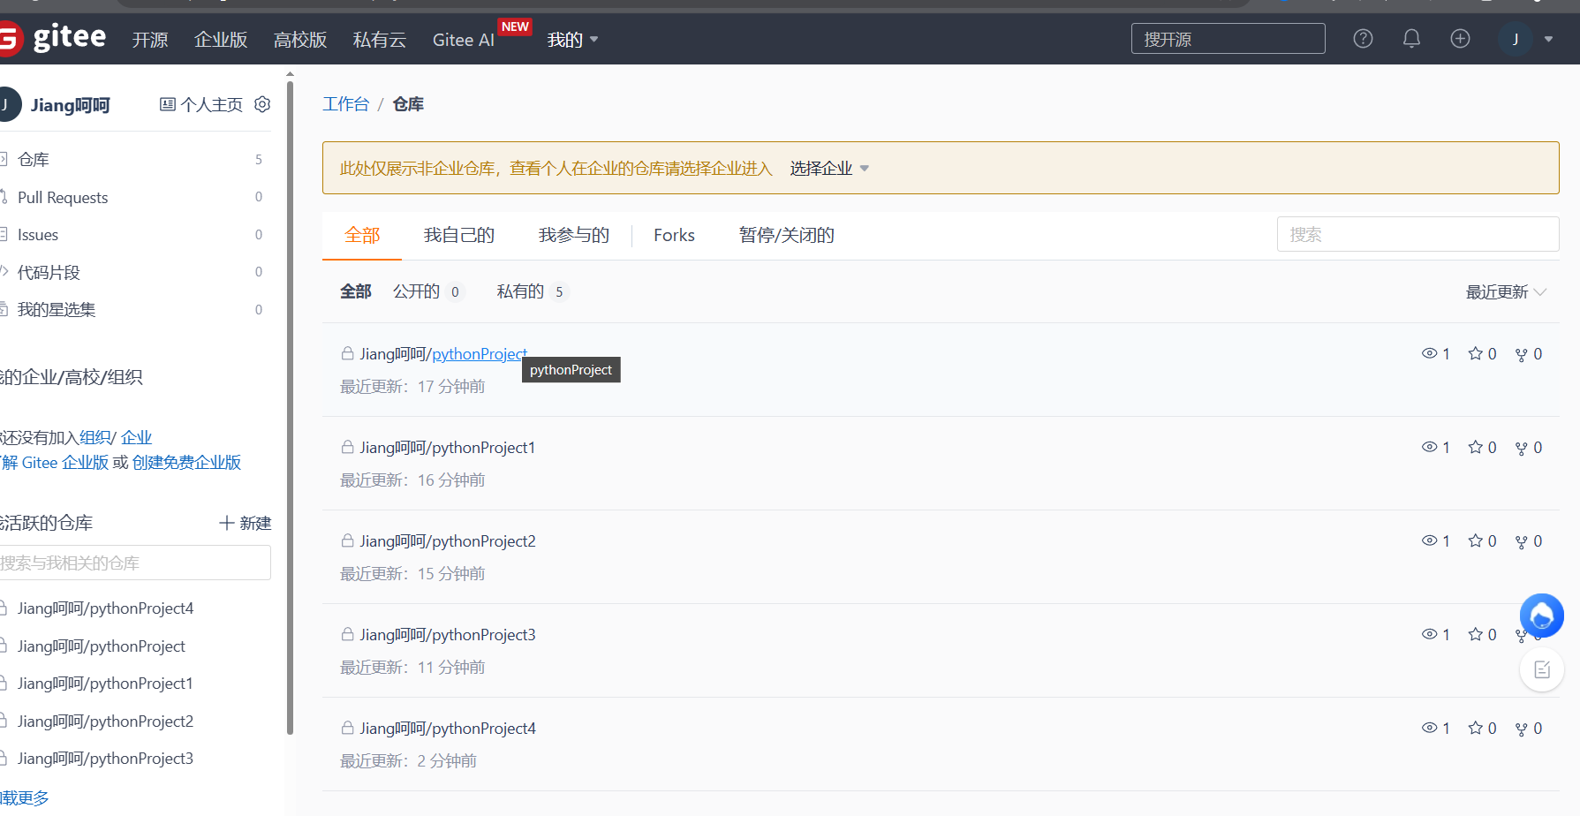
Task: Click the floating feedback note icon
Action: coord(1542,669)
